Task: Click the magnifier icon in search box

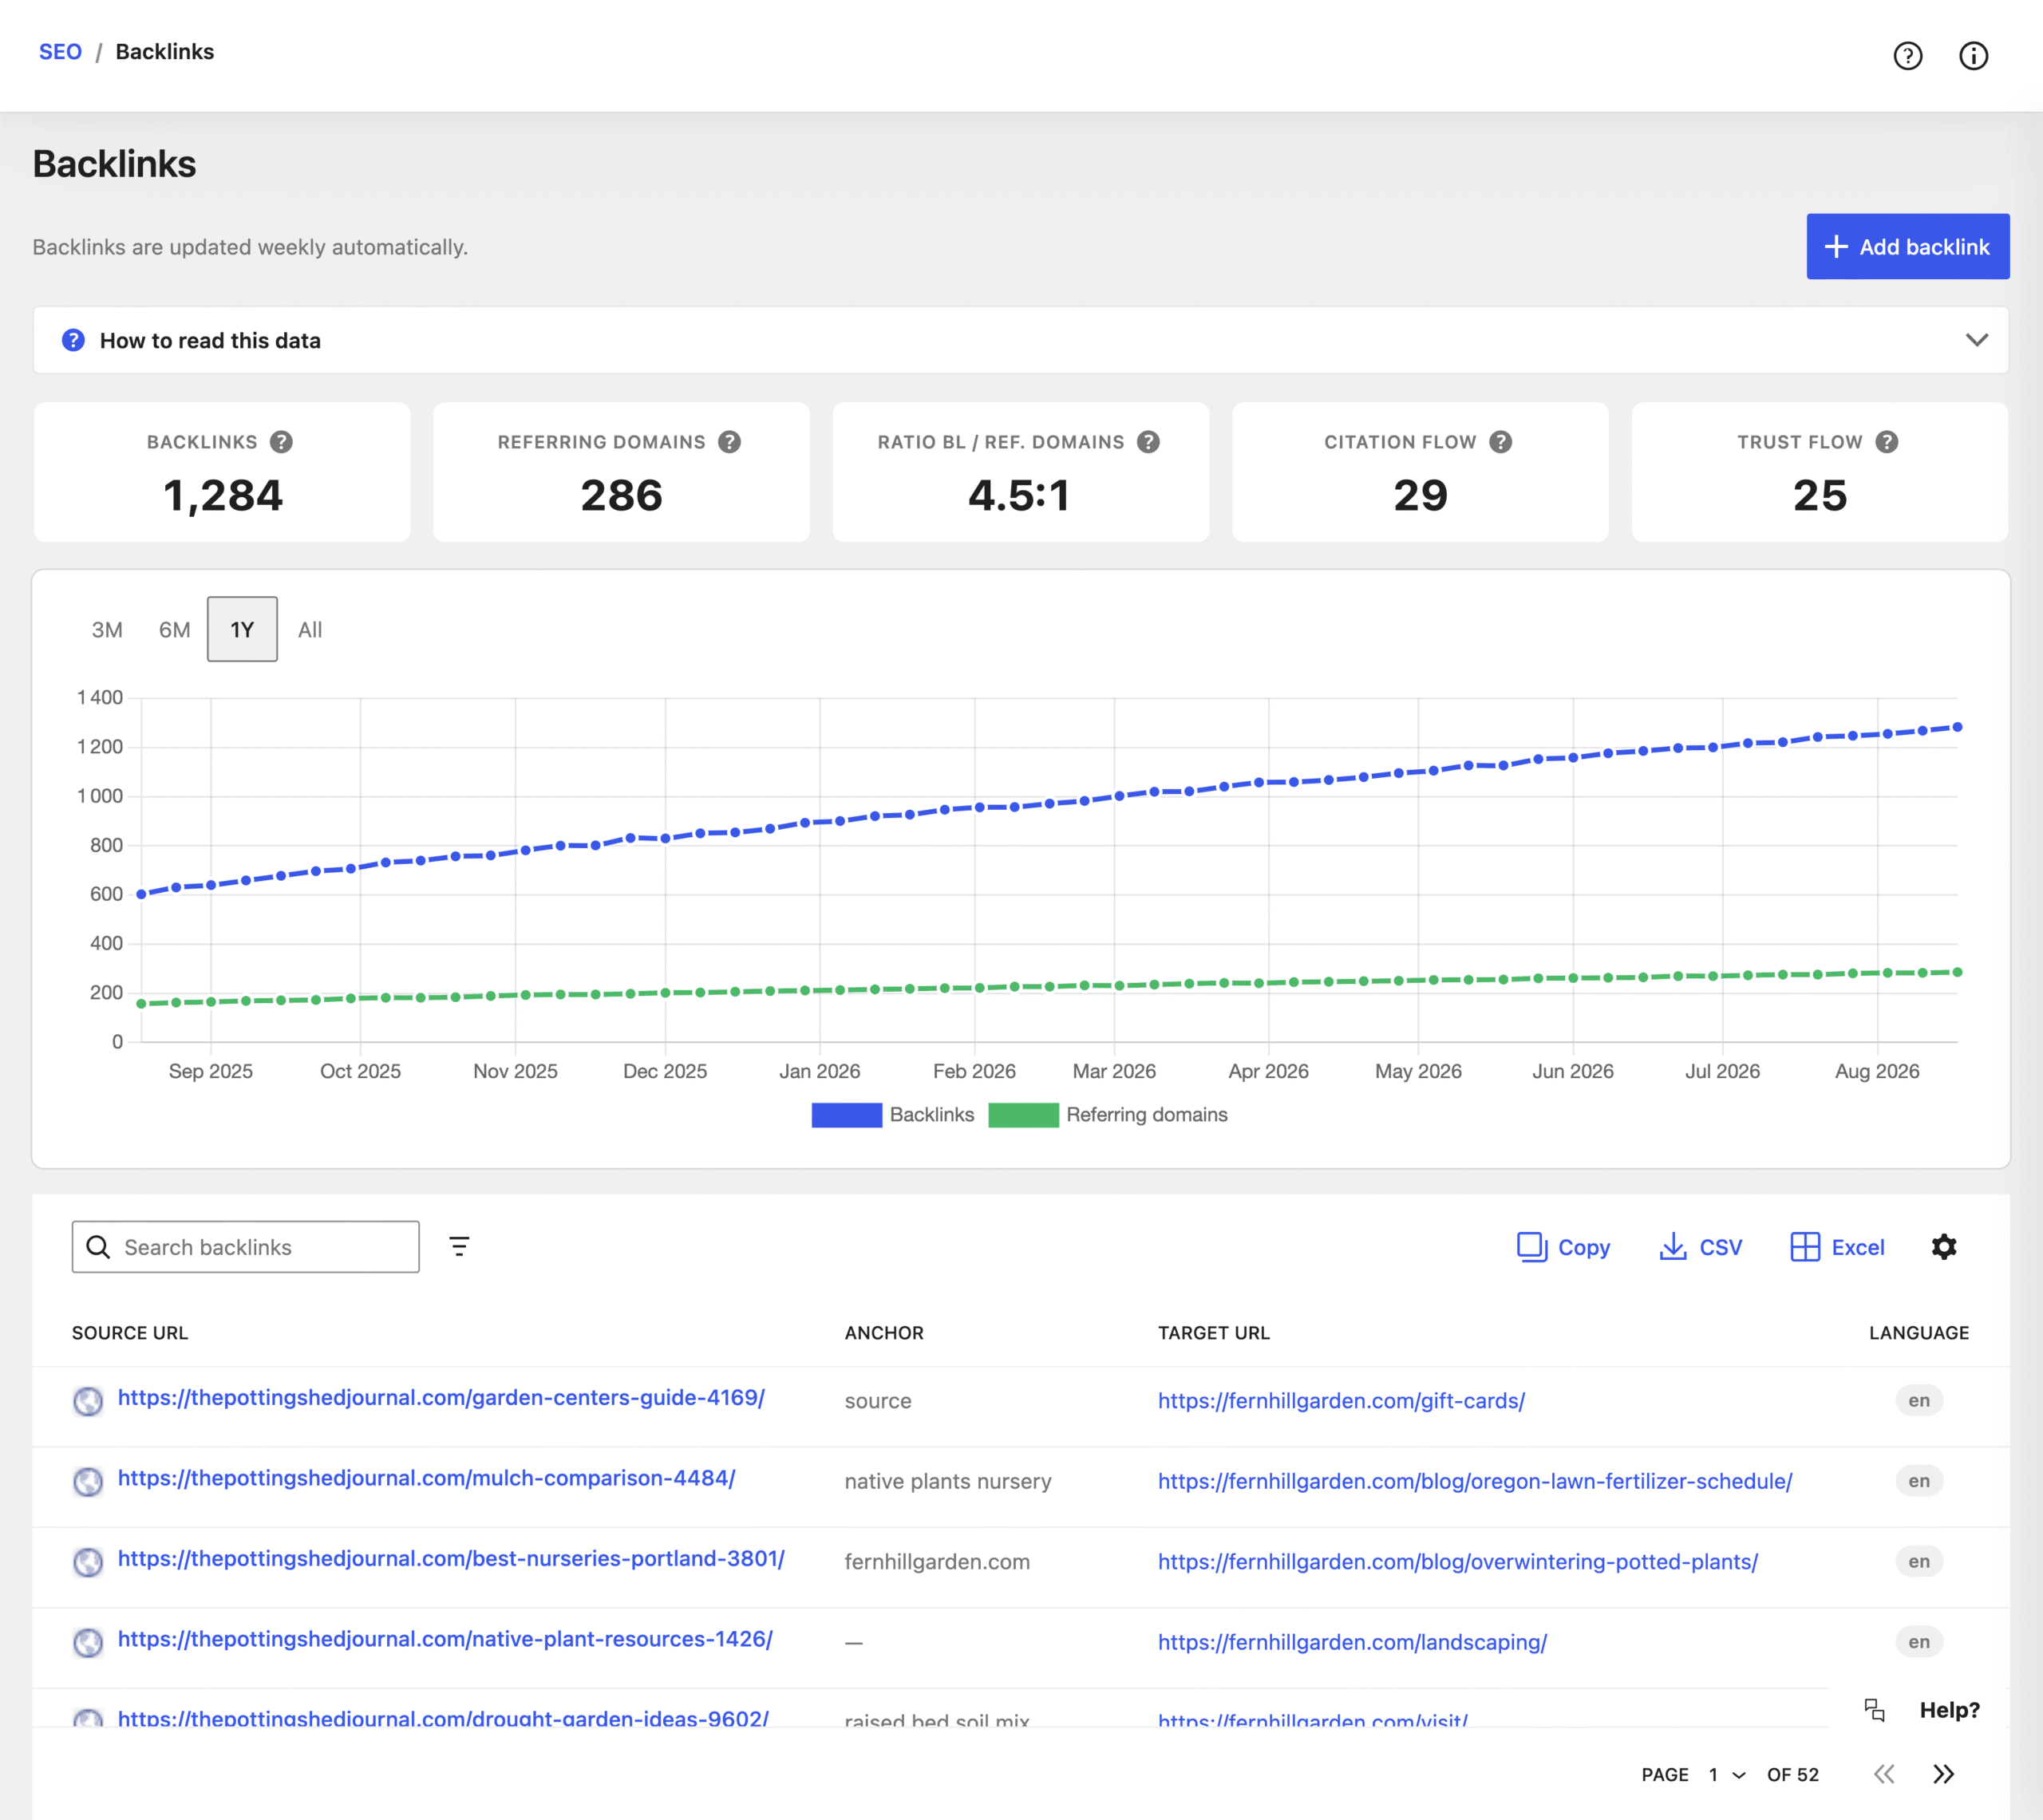Action: click(x=98, y=1247)
